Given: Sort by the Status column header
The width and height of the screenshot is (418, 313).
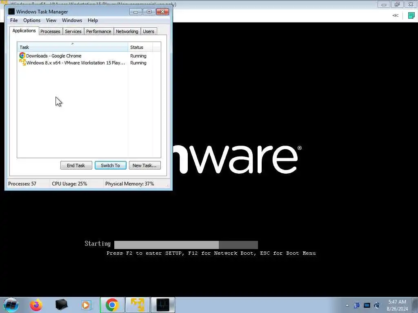Looking at the screenshot, I should 140,47.
